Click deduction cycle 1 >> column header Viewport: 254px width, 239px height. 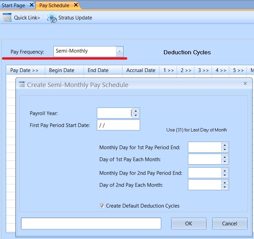[x=168, y=70]
